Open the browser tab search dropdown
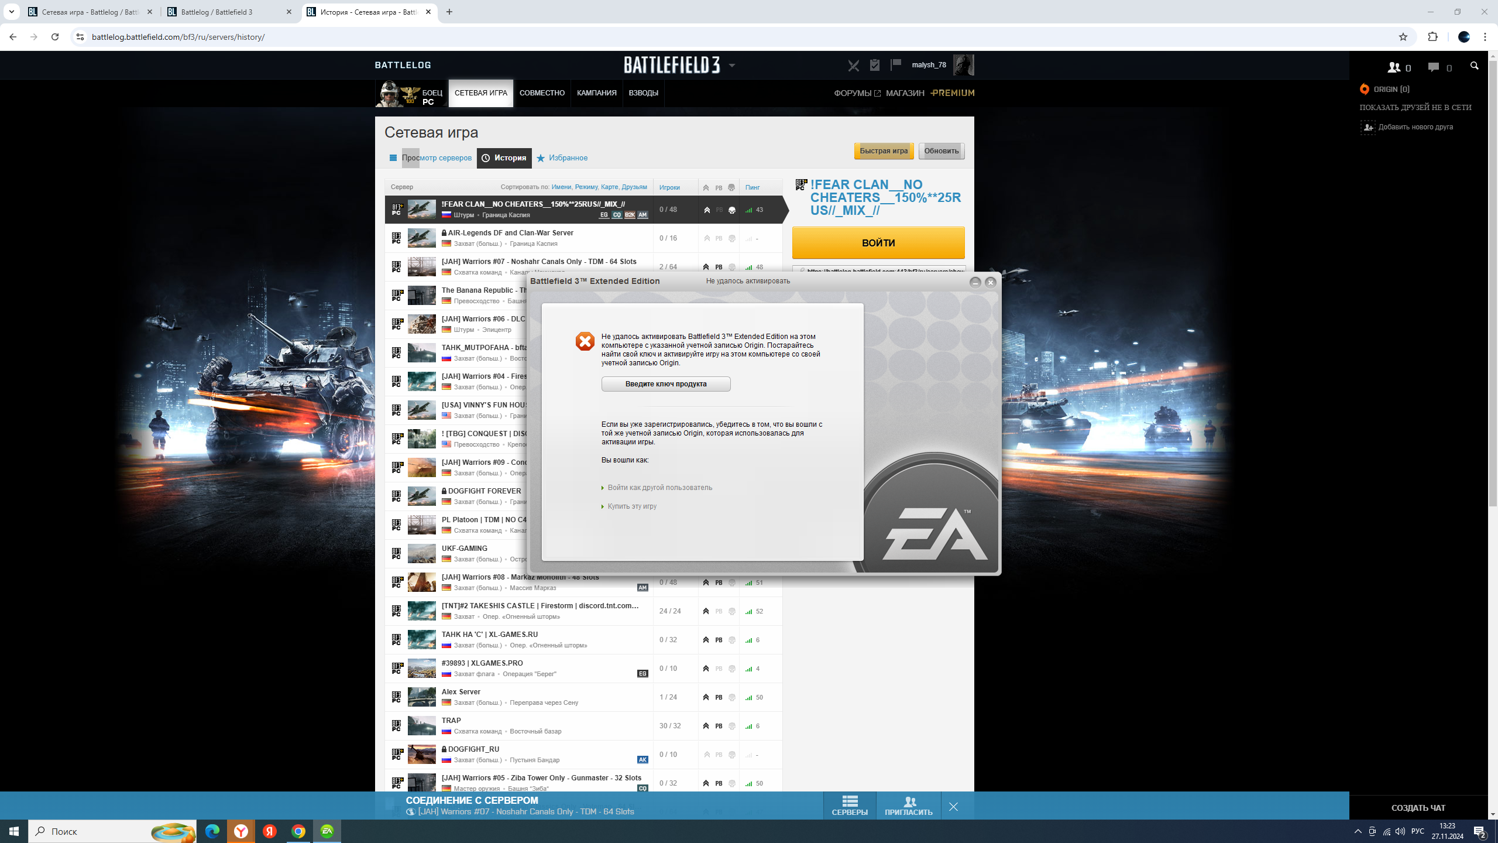Image resolution: width=1498 pixels, height=843 pixels. (11, 12)
